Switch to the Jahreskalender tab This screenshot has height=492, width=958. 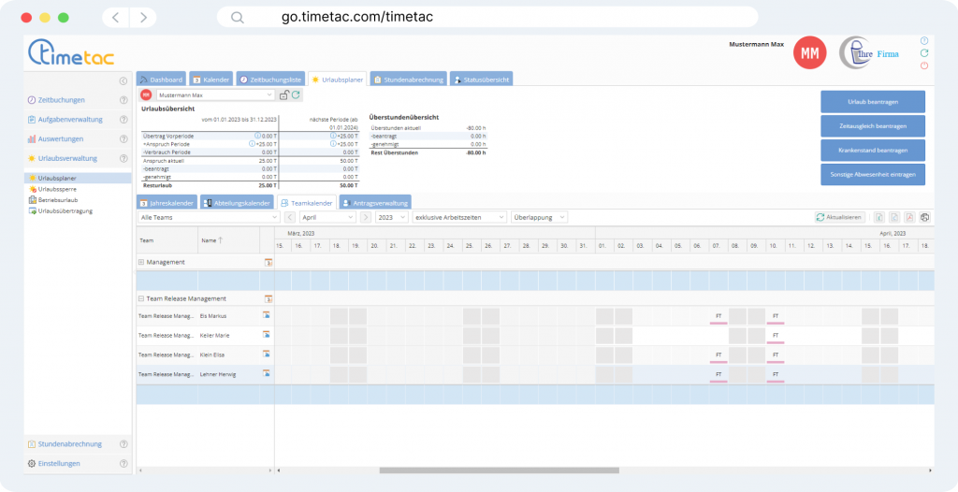click(x=167, y=202)
